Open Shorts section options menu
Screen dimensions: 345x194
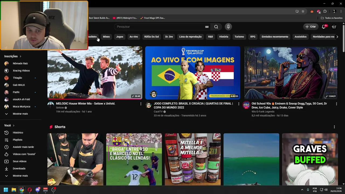pyautogui.click(x=334, y=127)
